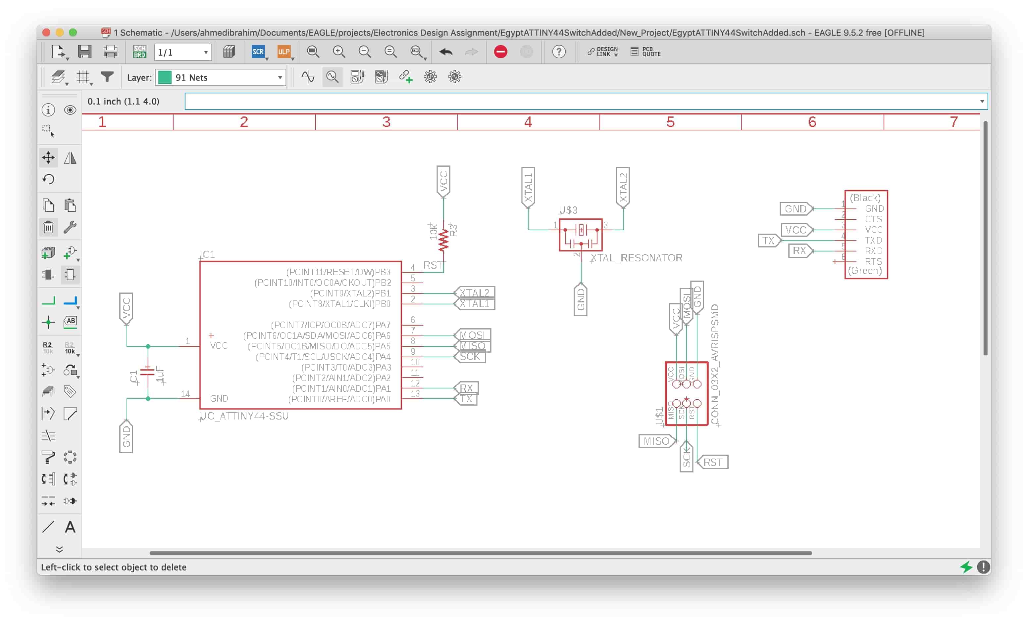
Task: Open the Info tool
Action: pos(48,110)
